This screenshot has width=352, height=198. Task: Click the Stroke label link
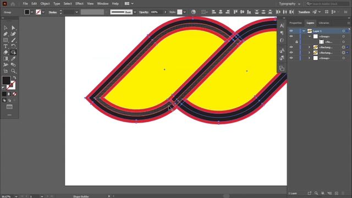coord(53,12)
